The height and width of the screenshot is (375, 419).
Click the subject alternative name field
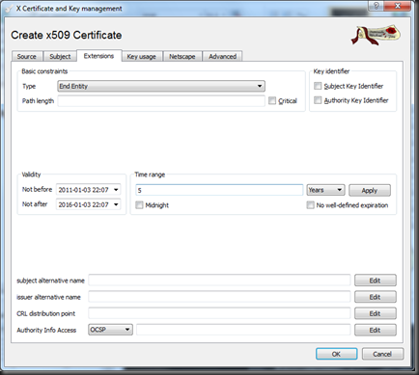click(219, 281)
